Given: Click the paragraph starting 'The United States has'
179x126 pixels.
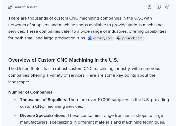Looking at the screenshot, I should [x=84, y=75].
